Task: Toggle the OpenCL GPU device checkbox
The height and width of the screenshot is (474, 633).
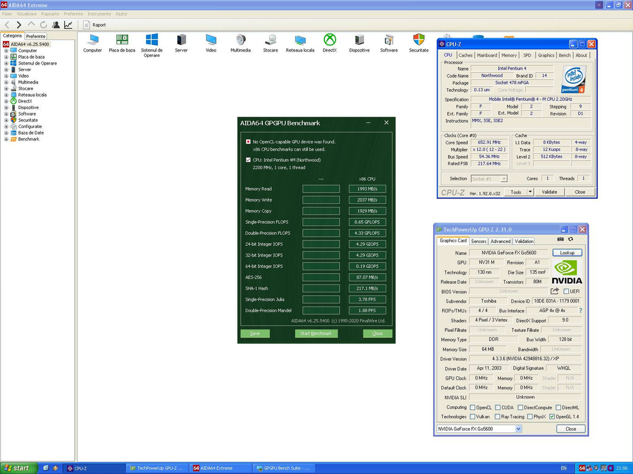Action: [248, 142]
